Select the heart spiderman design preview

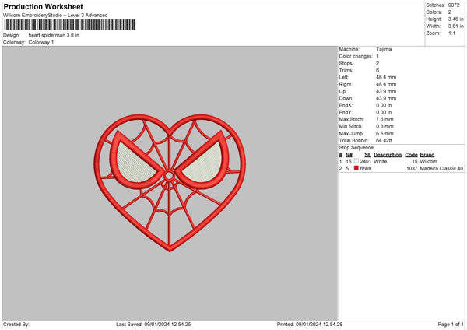pyautogui.click(x=170, y=183)
